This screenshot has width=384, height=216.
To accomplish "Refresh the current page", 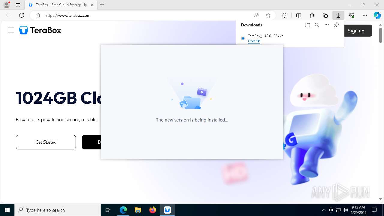I will click(22, 15).
